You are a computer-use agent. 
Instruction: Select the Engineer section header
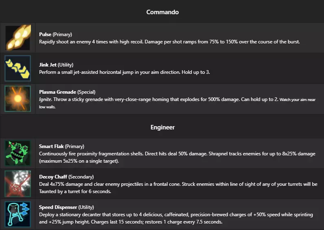click(x=162, y=127)
